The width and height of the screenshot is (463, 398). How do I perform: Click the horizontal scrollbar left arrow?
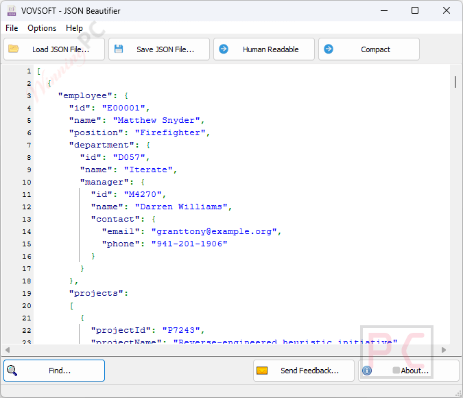coord(8,350)
